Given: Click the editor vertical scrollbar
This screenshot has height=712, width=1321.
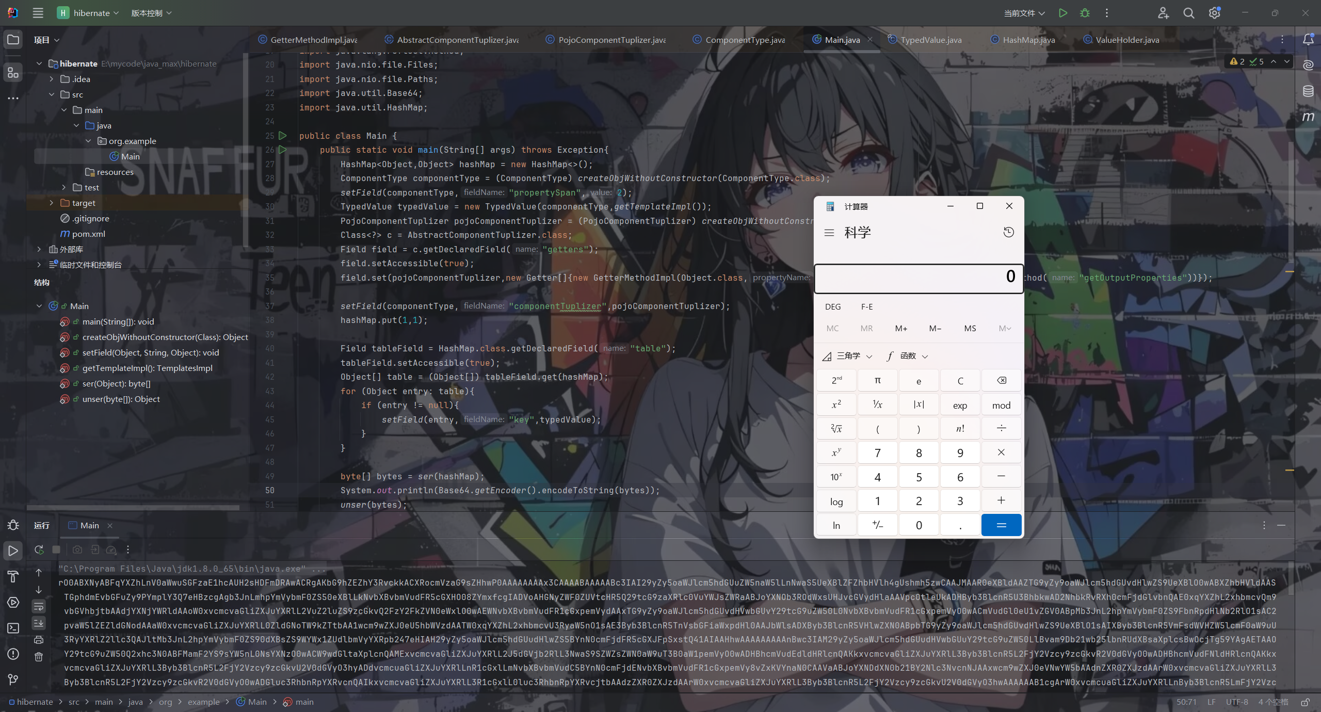Looking at the screenshot, I should 1290,201.
